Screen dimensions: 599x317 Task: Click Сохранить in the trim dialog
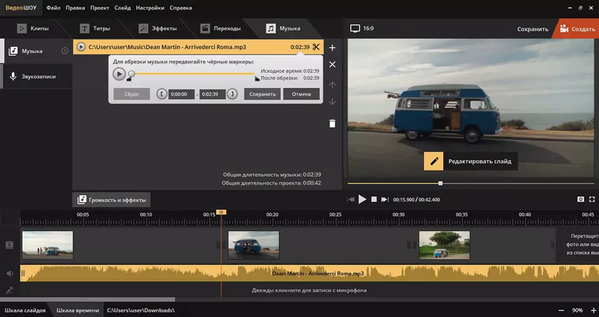263,94
